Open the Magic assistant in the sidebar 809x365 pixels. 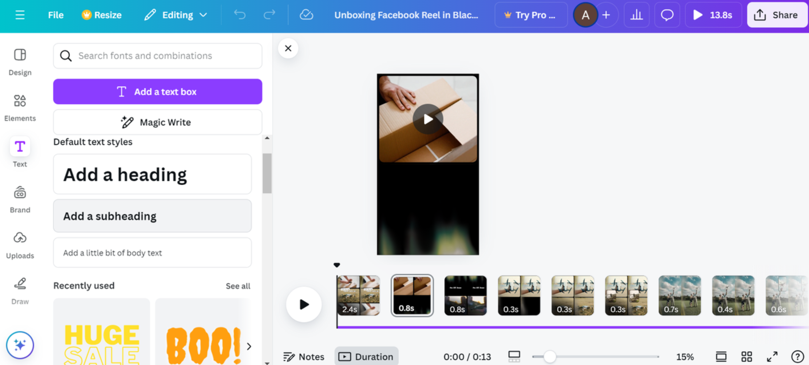[20, 345]
